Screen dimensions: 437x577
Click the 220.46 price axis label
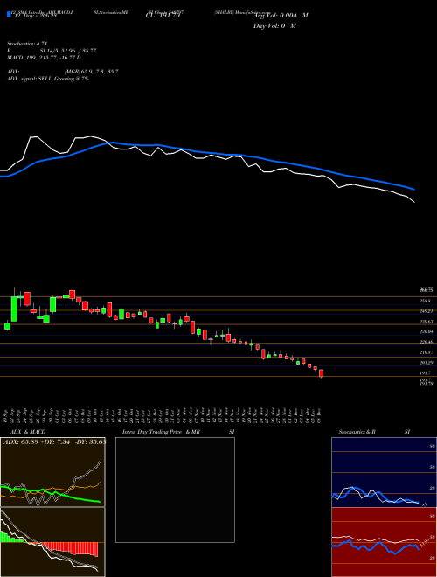[x=426, y=342]
